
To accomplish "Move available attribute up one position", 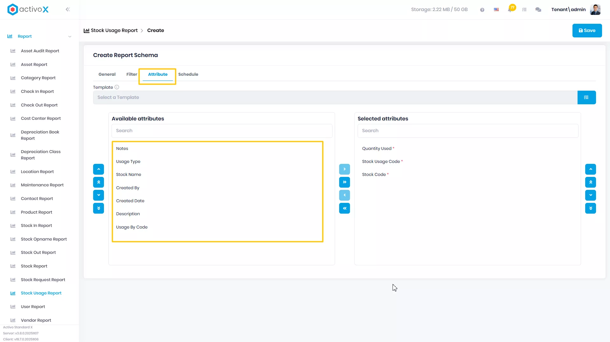I will tap(99, 169).
